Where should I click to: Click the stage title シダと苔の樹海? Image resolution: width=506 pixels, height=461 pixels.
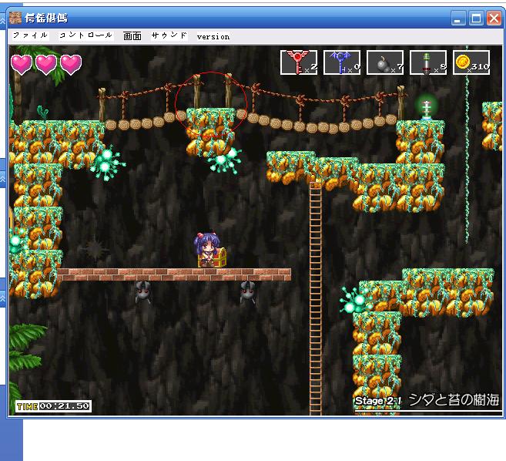point(454,400)
